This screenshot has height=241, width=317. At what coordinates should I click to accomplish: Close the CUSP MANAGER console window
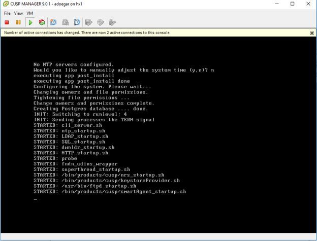[x=308, y=4]
